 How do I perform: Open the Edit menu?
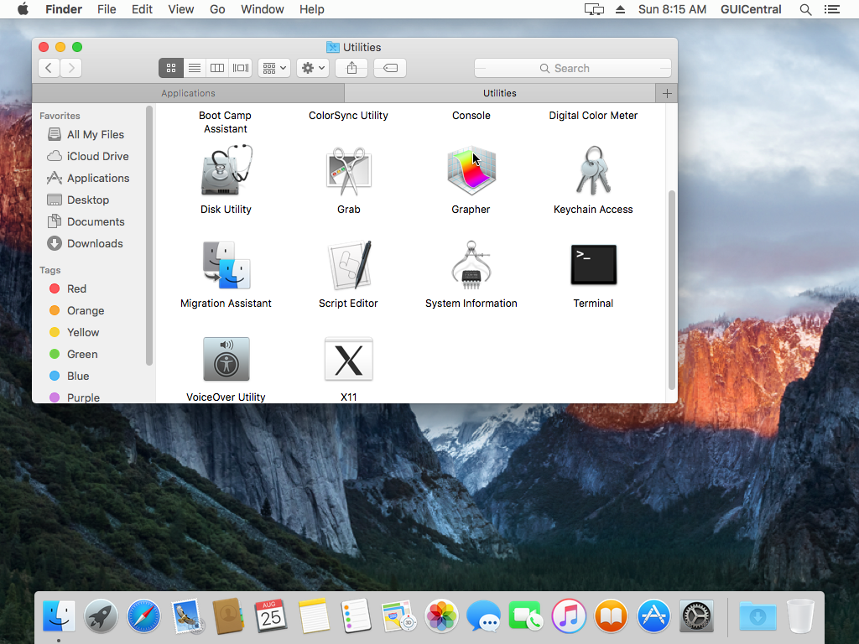(x=142, y=9)
